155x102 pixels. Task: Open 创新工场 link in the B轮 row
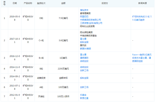point(84,70)
